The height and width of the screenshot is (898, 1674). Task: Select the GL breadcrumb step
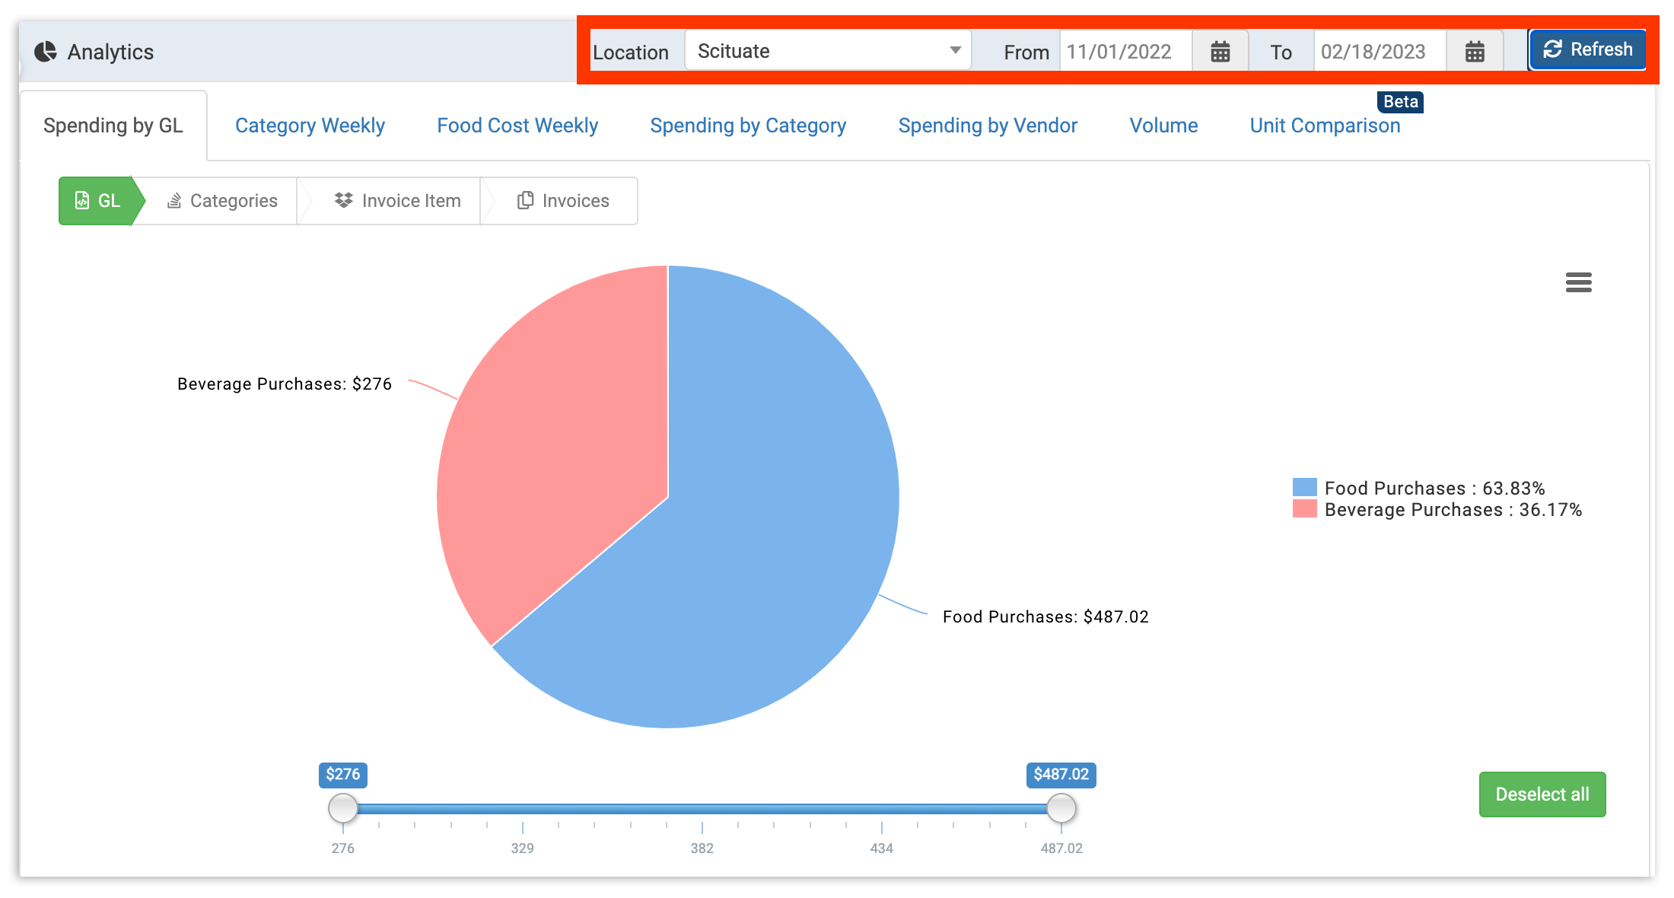[x=98, y=201]
